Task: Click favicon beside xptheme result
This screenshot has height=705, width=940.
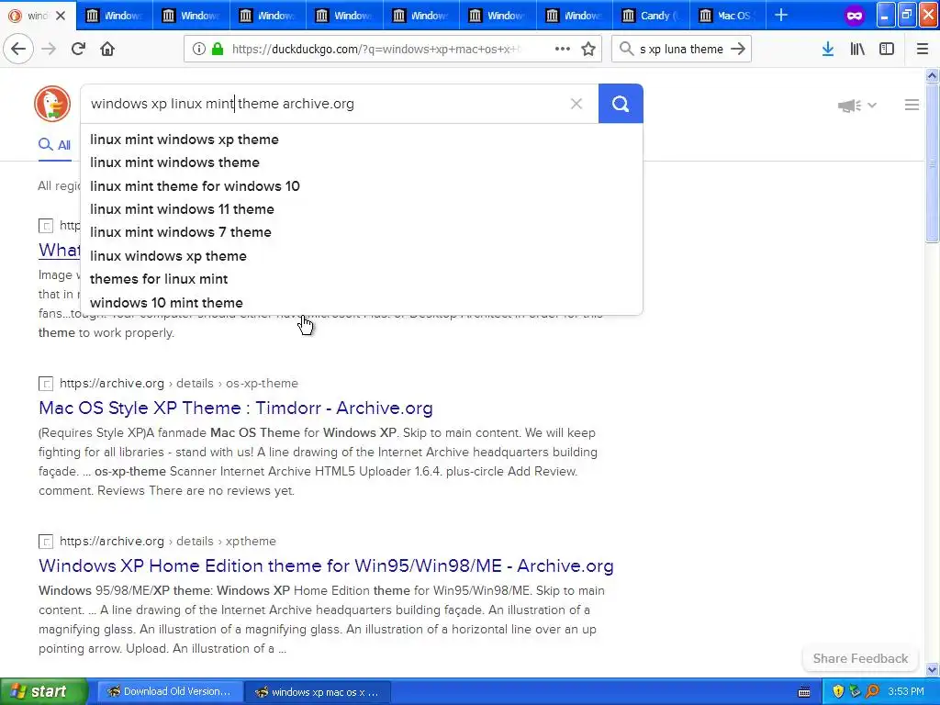Action: [x=46, y=542]
